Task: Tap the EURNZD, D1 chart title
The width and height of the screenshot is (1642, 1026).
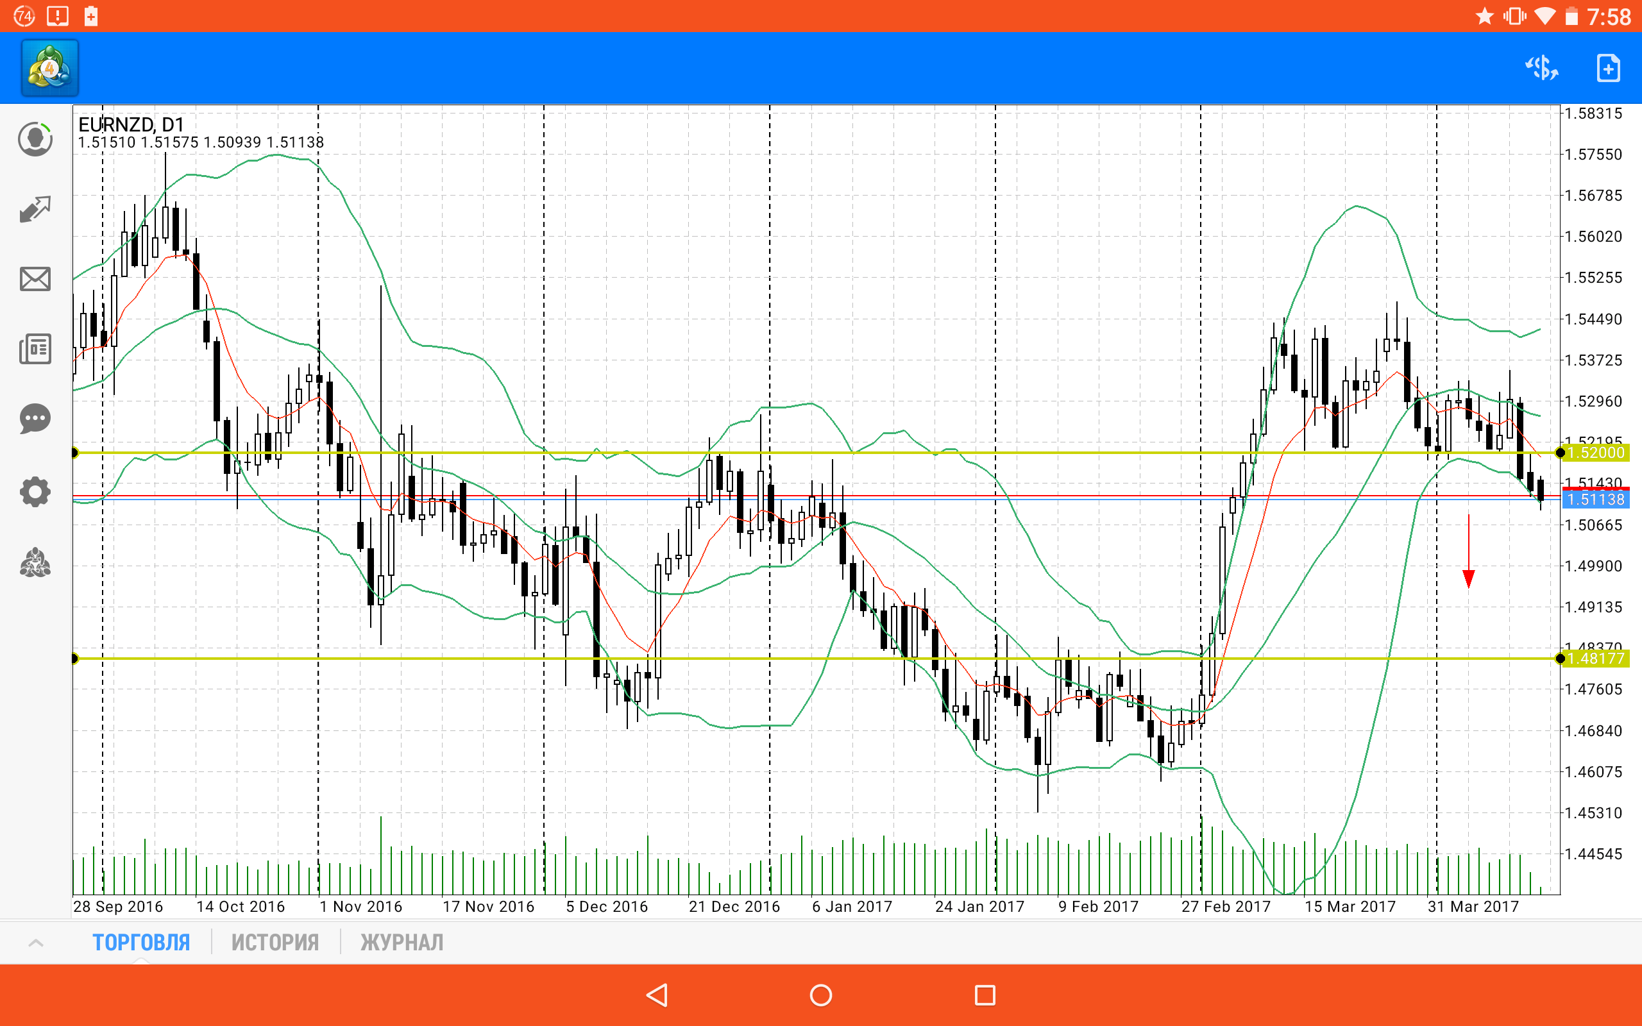Action: (131, 125)
